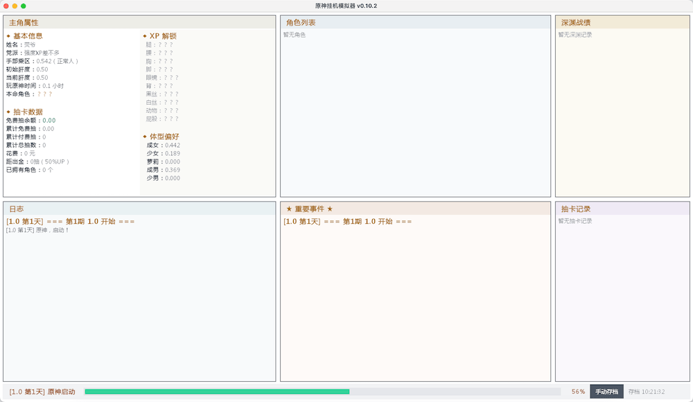Click the 深渊战绩 panel header
693x402 pixels.
coord(622,23)
